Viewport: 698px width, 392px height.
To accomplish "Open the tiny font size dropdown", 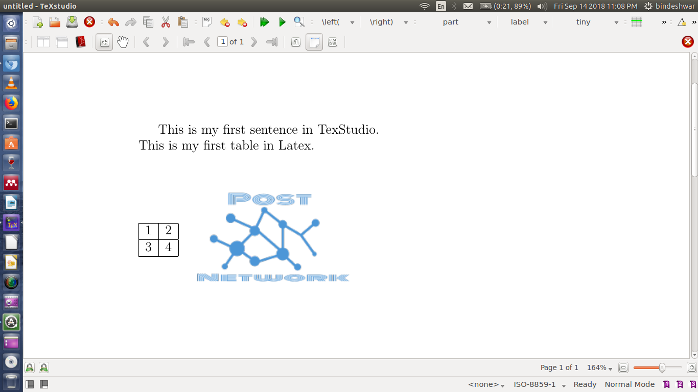I will pyautogui.click(x=616, y=22).
